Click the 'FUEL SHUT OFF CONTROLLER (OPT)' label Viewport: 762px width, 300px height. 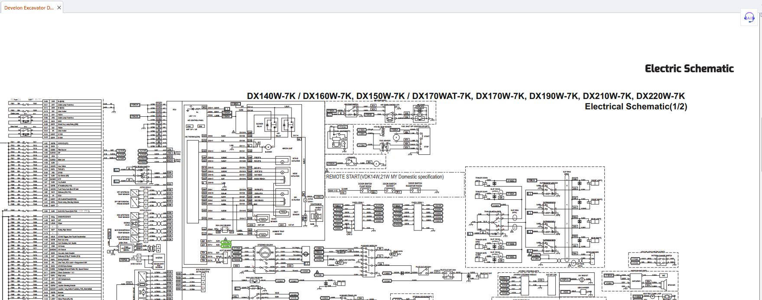tap(415, 126)
